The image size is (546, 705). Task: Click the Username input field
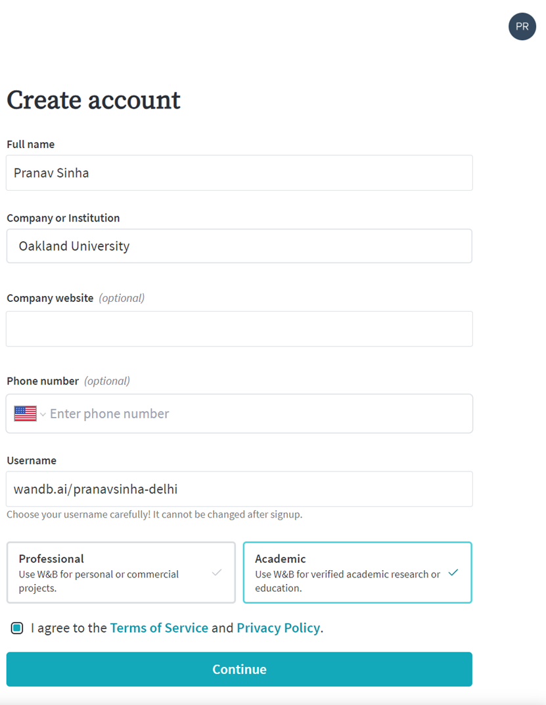(x=239, y=489)
